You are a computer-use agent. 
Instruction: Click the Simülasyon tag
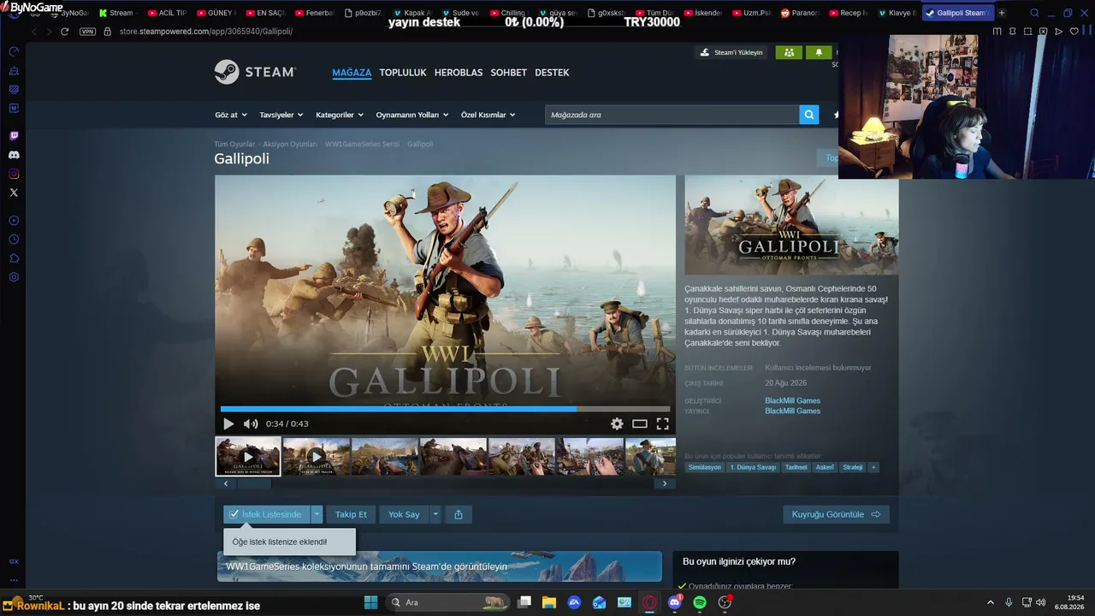[x=705, y=467]
